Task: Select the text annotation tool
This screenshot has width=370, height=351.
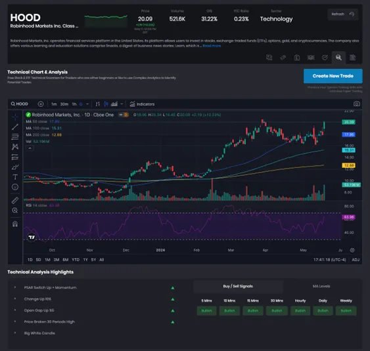Action: (x=15, y=177)
